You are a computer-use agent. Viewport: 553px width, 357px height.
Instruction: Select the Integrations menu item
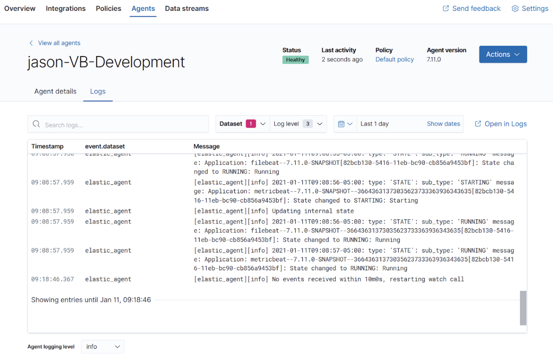pyautogui.click(x=66, y=8)
